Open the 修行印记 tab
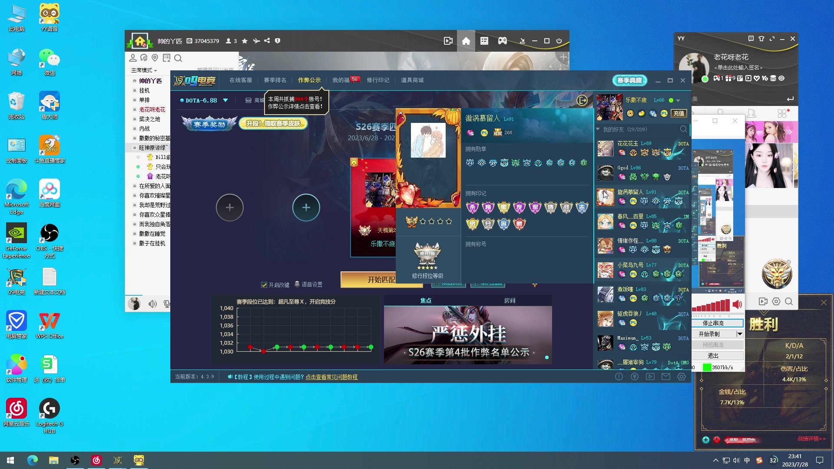834x469 pixels. click(x=378, y=80)
